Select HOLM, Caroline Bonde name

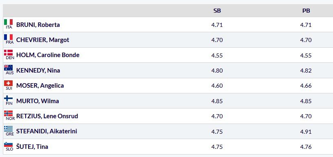48,55
